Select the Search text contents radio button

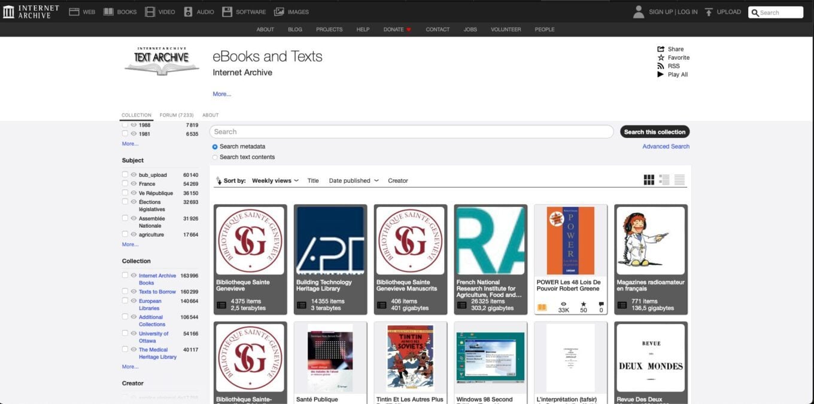(215, 157)
